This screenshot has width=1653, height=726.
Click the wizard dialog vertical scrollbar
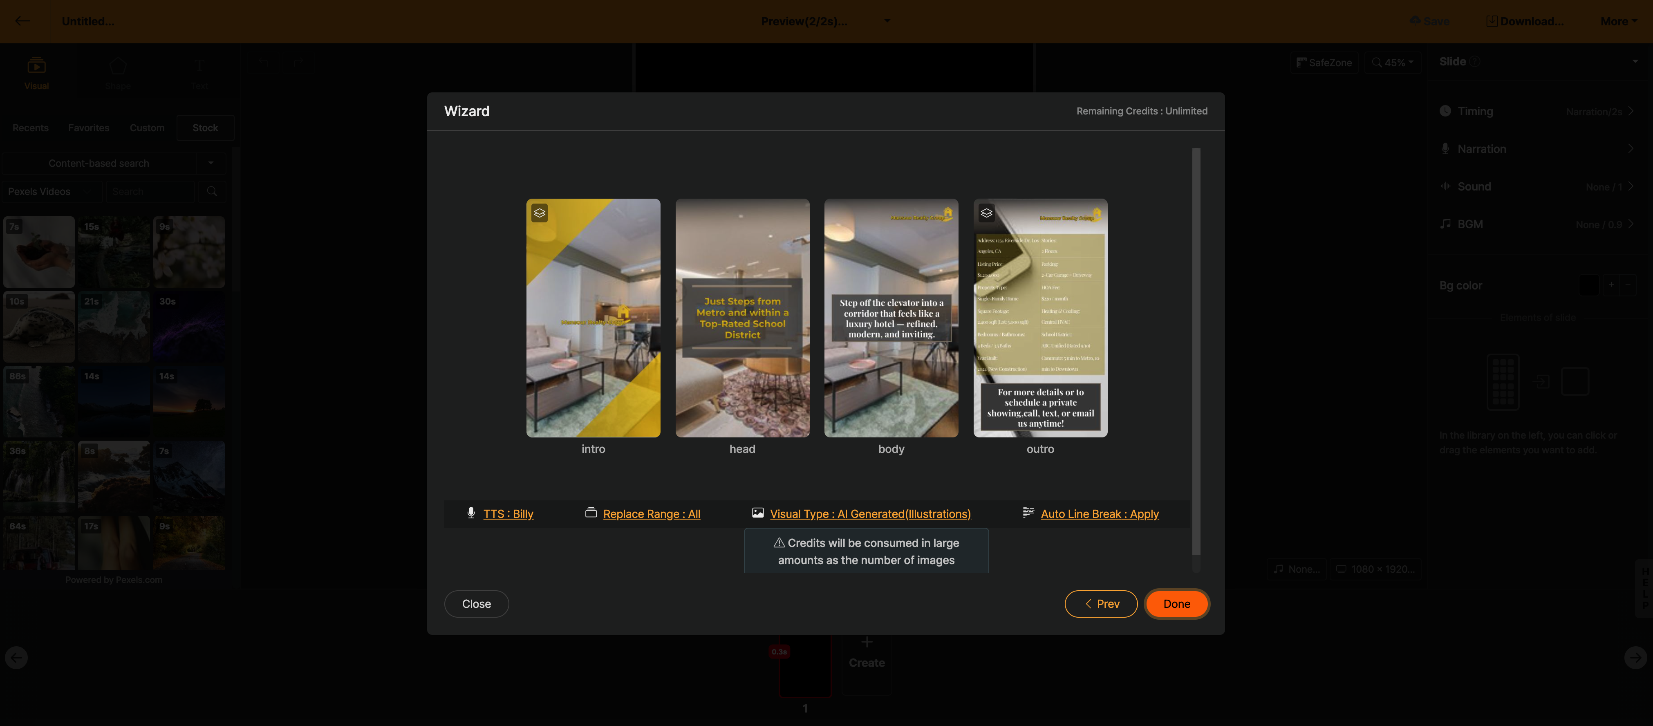coord(1196,350)
